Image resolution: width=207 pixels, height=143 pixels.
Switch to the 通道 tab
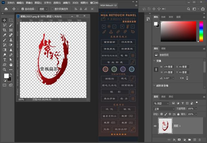point(163,97)
